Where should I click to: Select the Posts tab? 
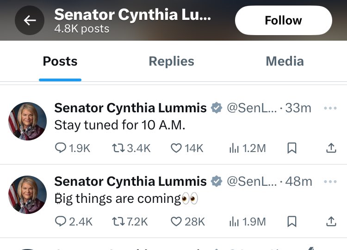pos(60,61)
